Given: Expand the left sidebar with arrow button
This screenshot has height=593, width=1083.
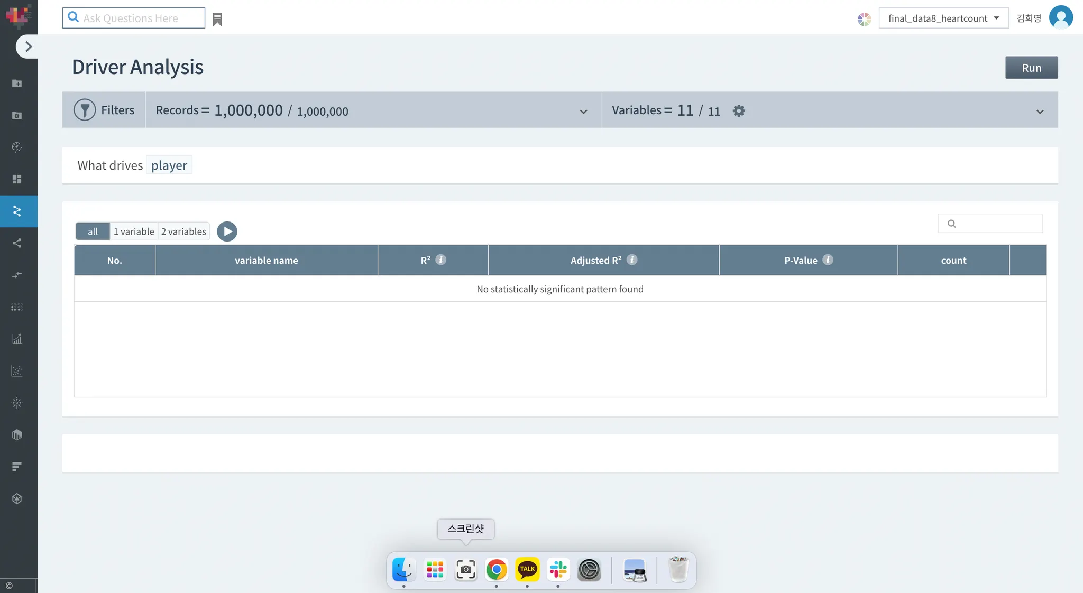Looking at the screenshot, I should pyautogui.click(x=28, y=47).
